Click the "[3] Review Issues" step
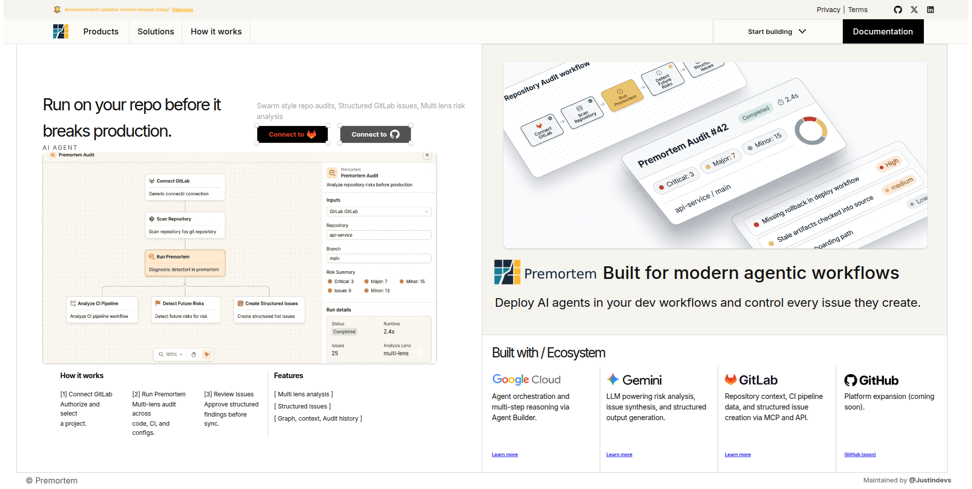Screen dimensions: 972x489 (229, 394)
